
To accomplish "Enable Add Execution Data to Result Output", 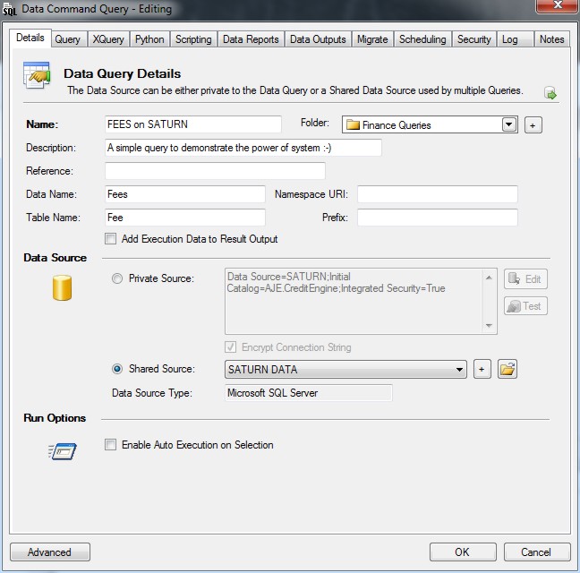I will 111,239.
